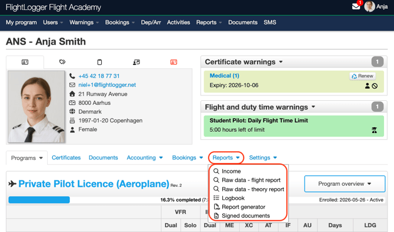The height and width of the screenshot is (232, 394).
Task: Open the Bookings dropdown in profile tabs
Action: tap(187, 158)
